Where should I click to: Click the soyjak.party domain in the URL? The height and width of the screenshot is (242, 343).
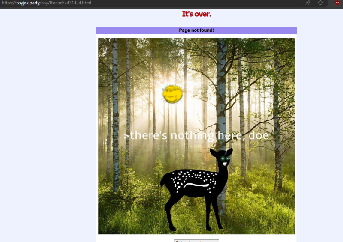click(x=27, y=3)
